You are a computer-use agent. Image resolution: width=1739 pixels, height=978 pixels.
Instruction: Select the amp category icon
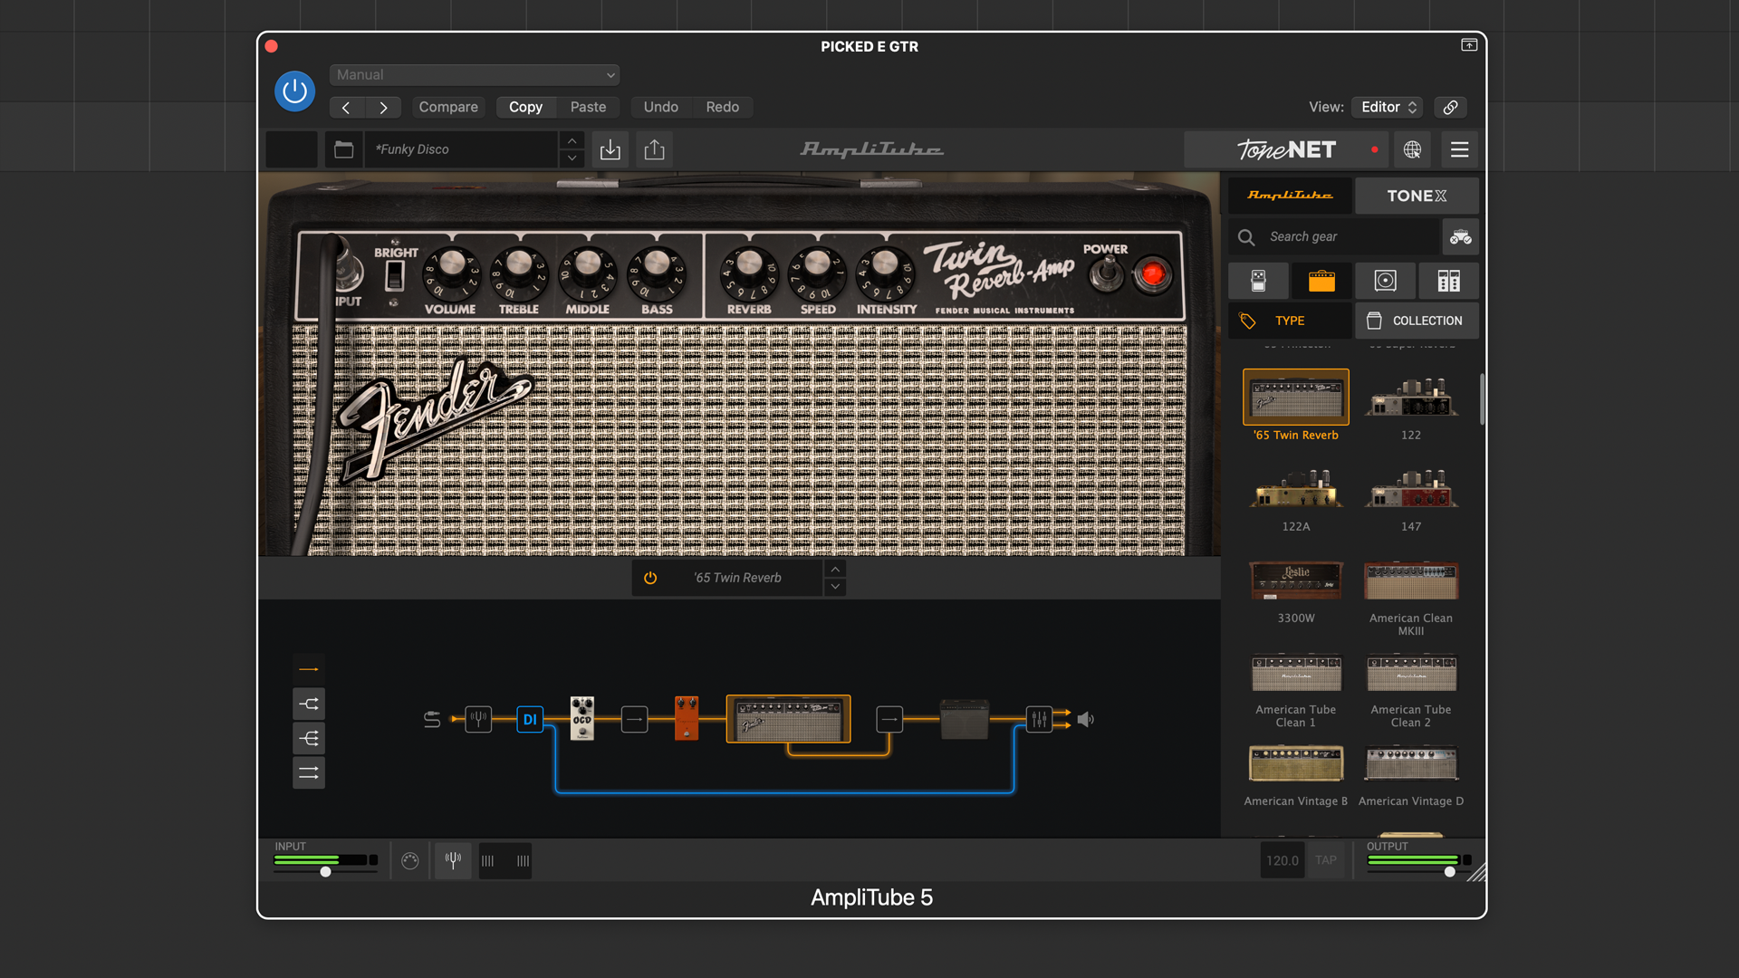click(1321, 282)
